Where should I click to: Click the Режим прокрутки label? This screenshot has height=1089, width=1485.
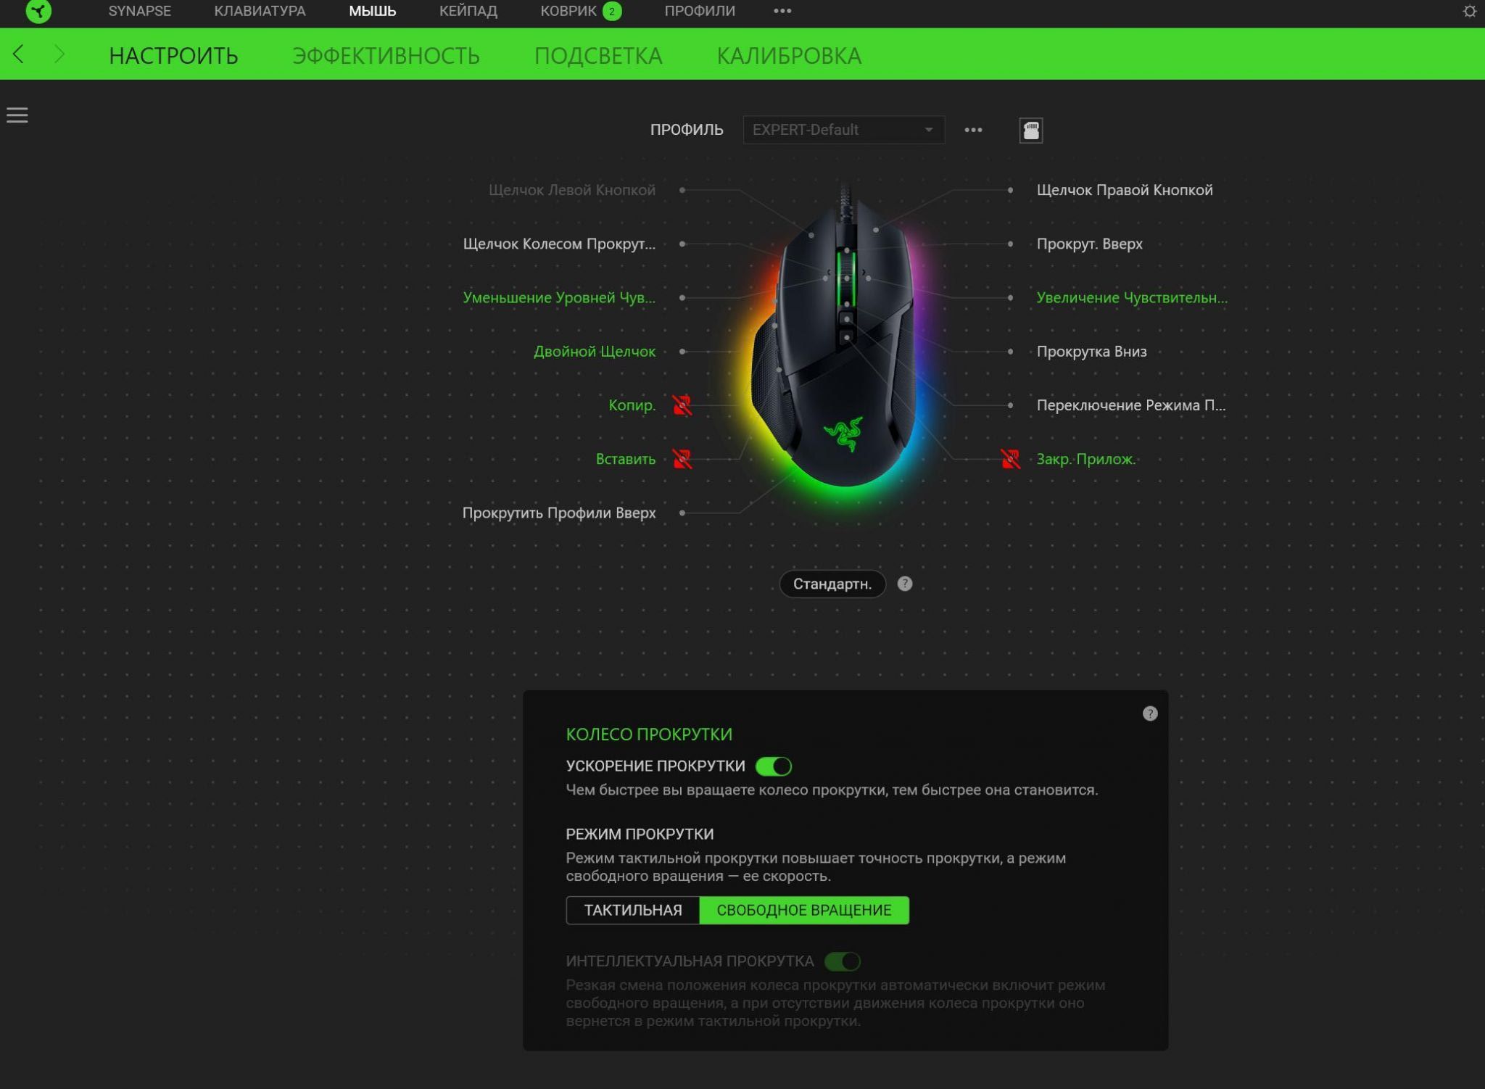[x=640, y=834]
